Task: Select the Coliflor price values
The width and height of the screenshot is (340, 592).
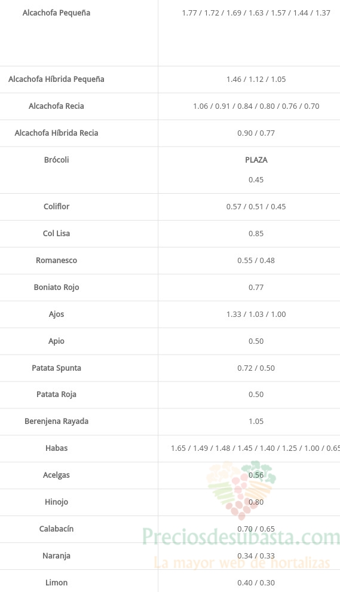Action: tap(256, 207)
